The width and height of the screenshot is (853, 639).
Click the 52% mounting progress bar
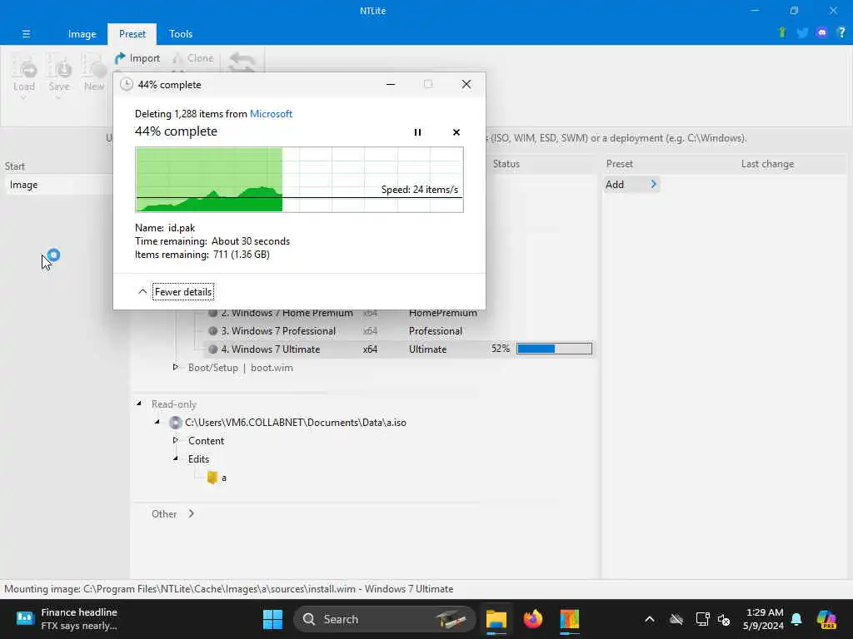[x=554, y=349]
